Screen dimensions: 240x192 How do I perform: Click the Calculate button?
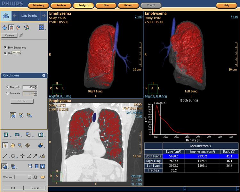(22, 101)
